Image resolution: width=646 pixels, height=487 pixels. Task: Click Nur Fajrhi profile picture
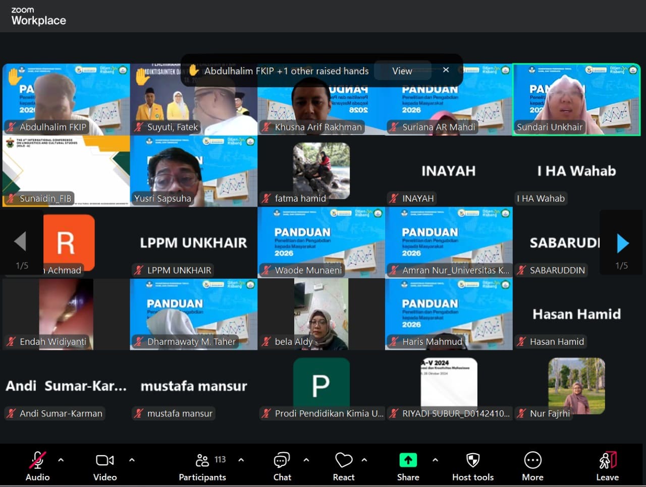[577, 386]
